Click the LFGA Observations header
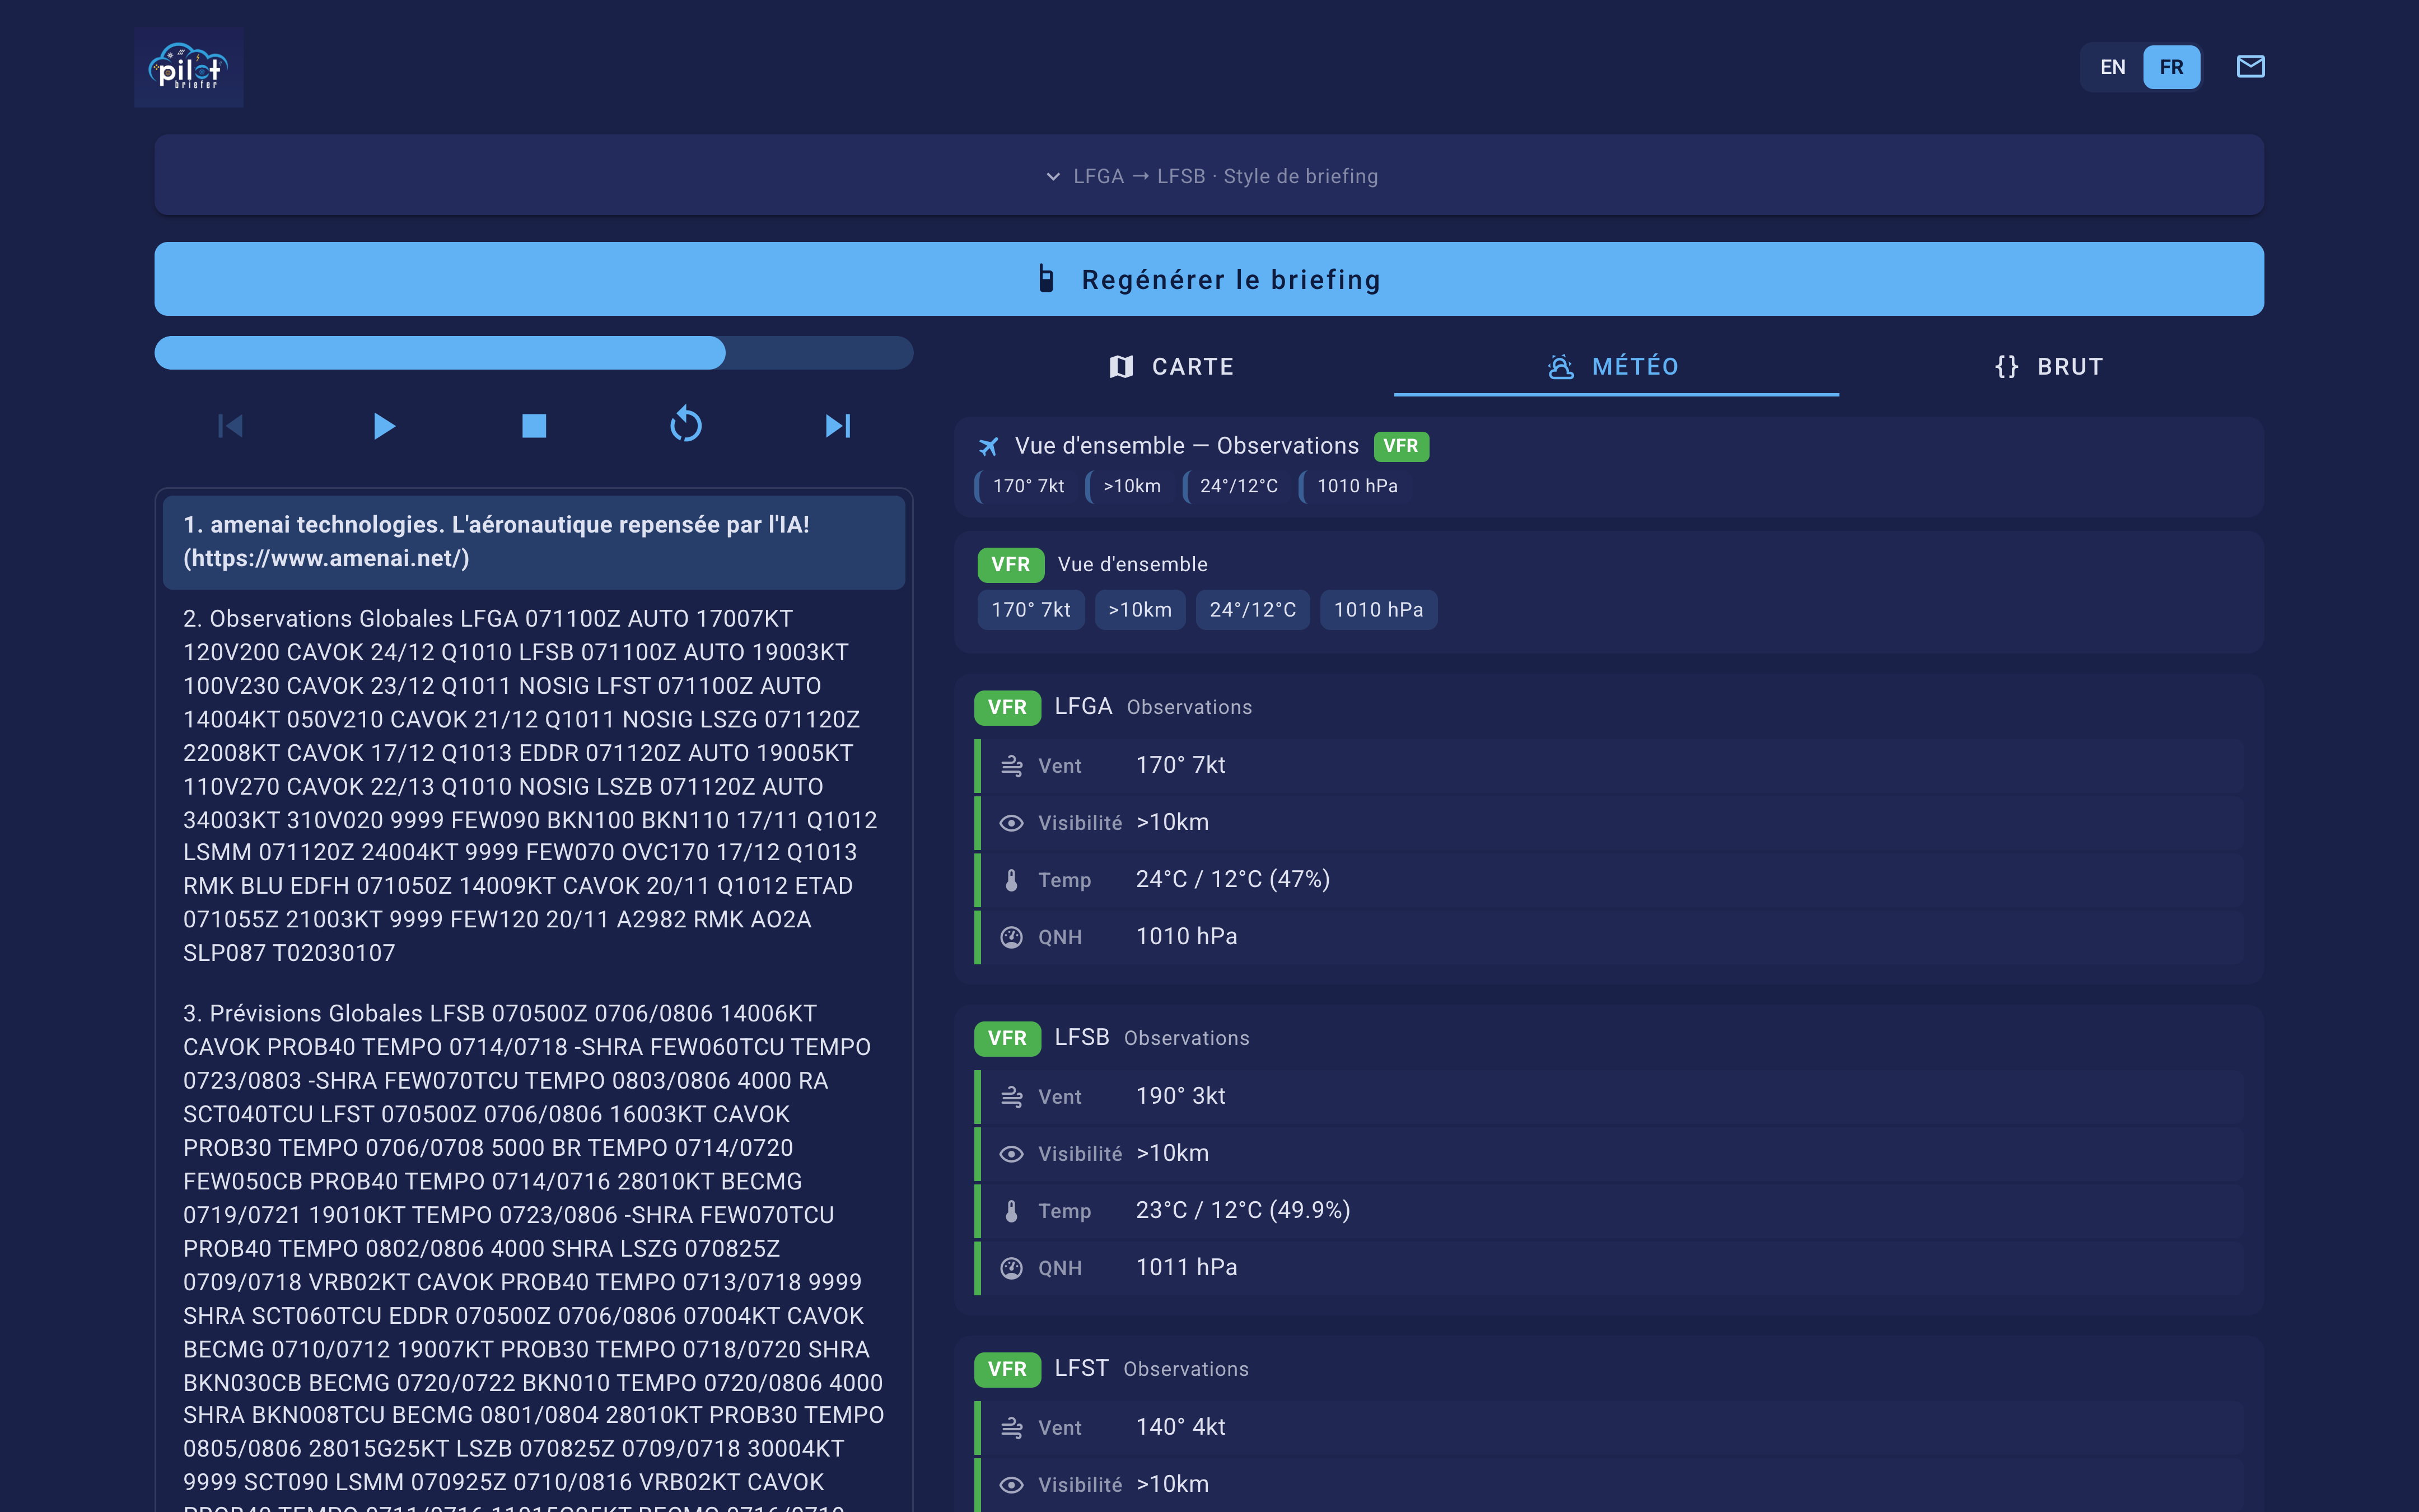2419x1512 pixels. coord(1154,707)
